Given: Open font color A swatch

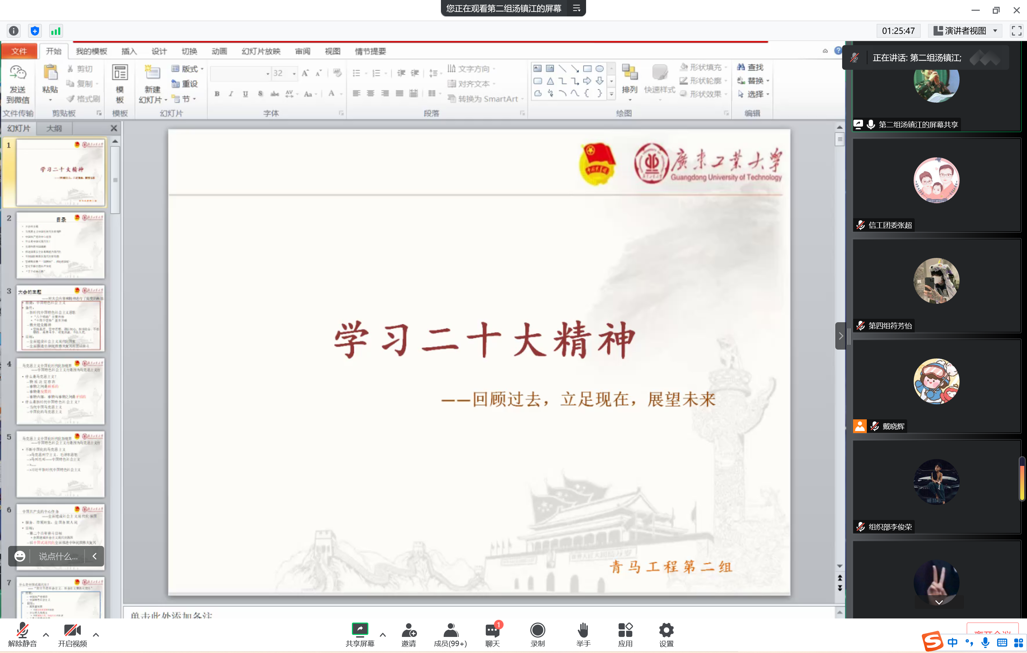Looking at the screenshot, I should pyautogui.click(x=331, y=93).
